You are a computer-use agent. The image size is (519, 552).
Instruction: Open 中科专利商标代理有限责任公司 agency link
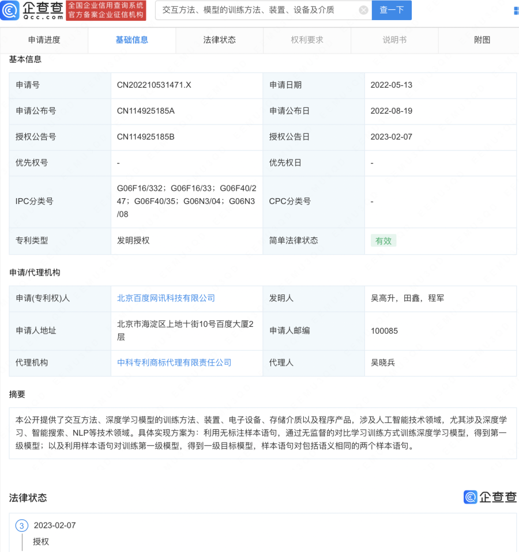click(174, 363)
